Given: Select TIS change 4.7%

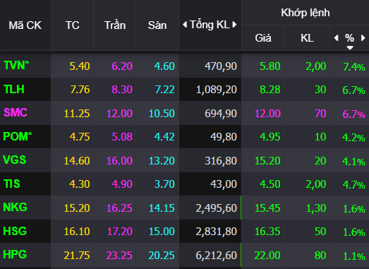Looking at the screenshot, I should click(353, 185).
